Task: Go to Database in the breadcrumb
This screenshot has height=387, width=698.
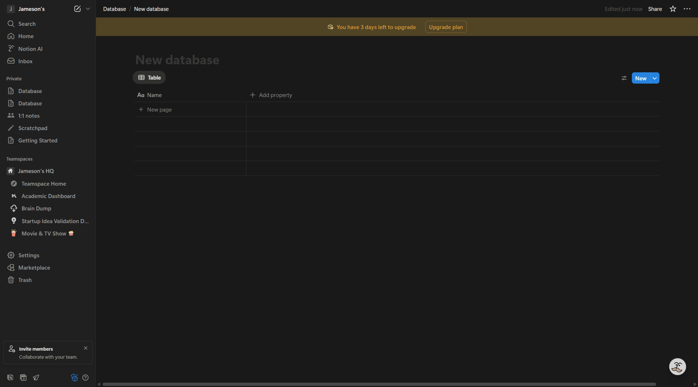Action: click(x=114, y=9)
